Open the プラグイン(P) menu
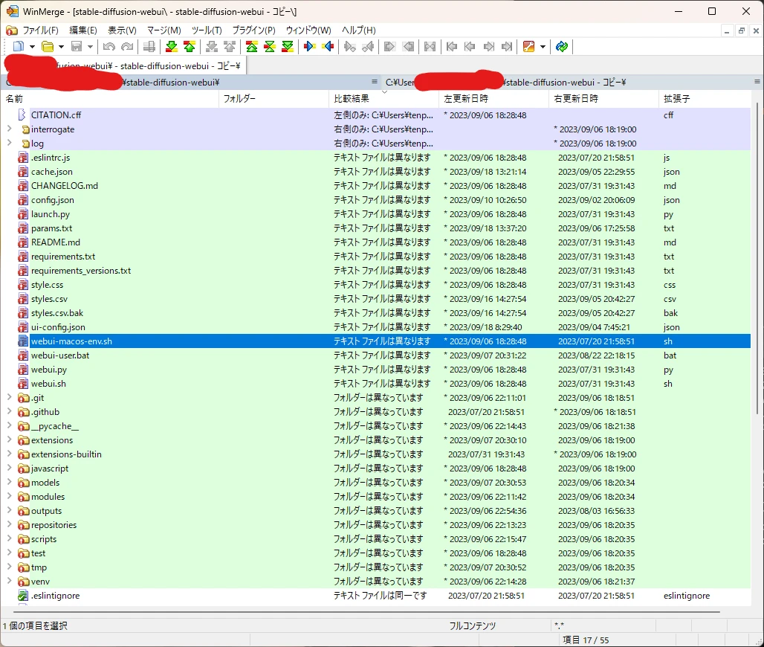Image resolution: width=764 pixels, height=647 pixels. click(253, 30)
